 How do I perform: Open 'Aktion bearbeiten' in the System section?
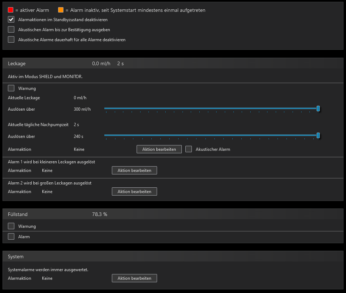(134, 278)
